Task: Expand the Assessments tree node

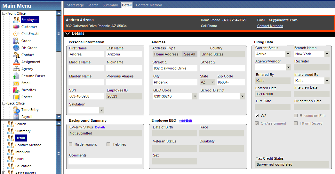Action: tap(4, 173)
